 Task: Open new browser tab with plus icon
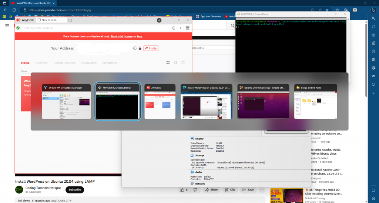60,3
